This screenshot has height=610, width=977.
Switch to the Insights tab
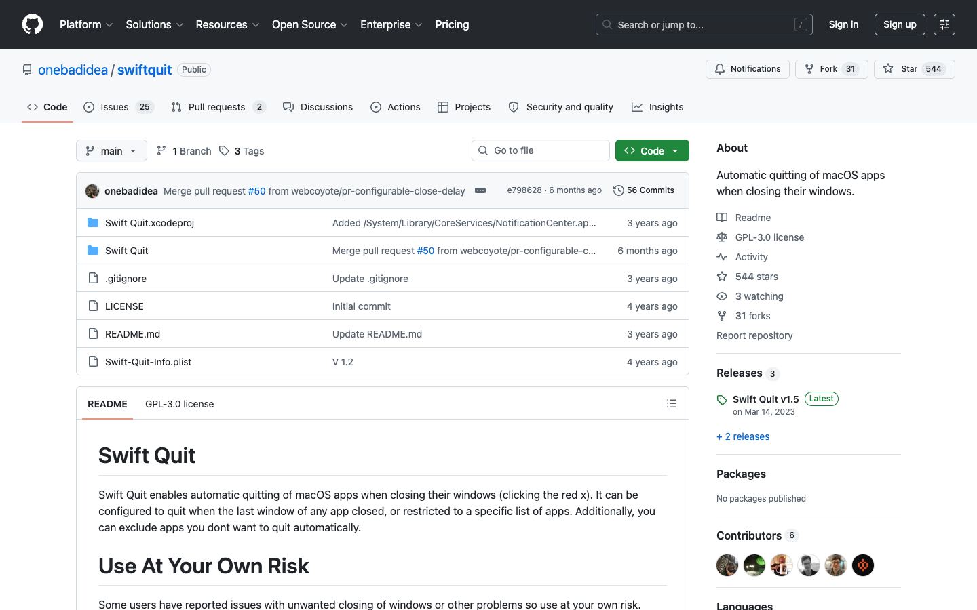(x=657, y=107)
